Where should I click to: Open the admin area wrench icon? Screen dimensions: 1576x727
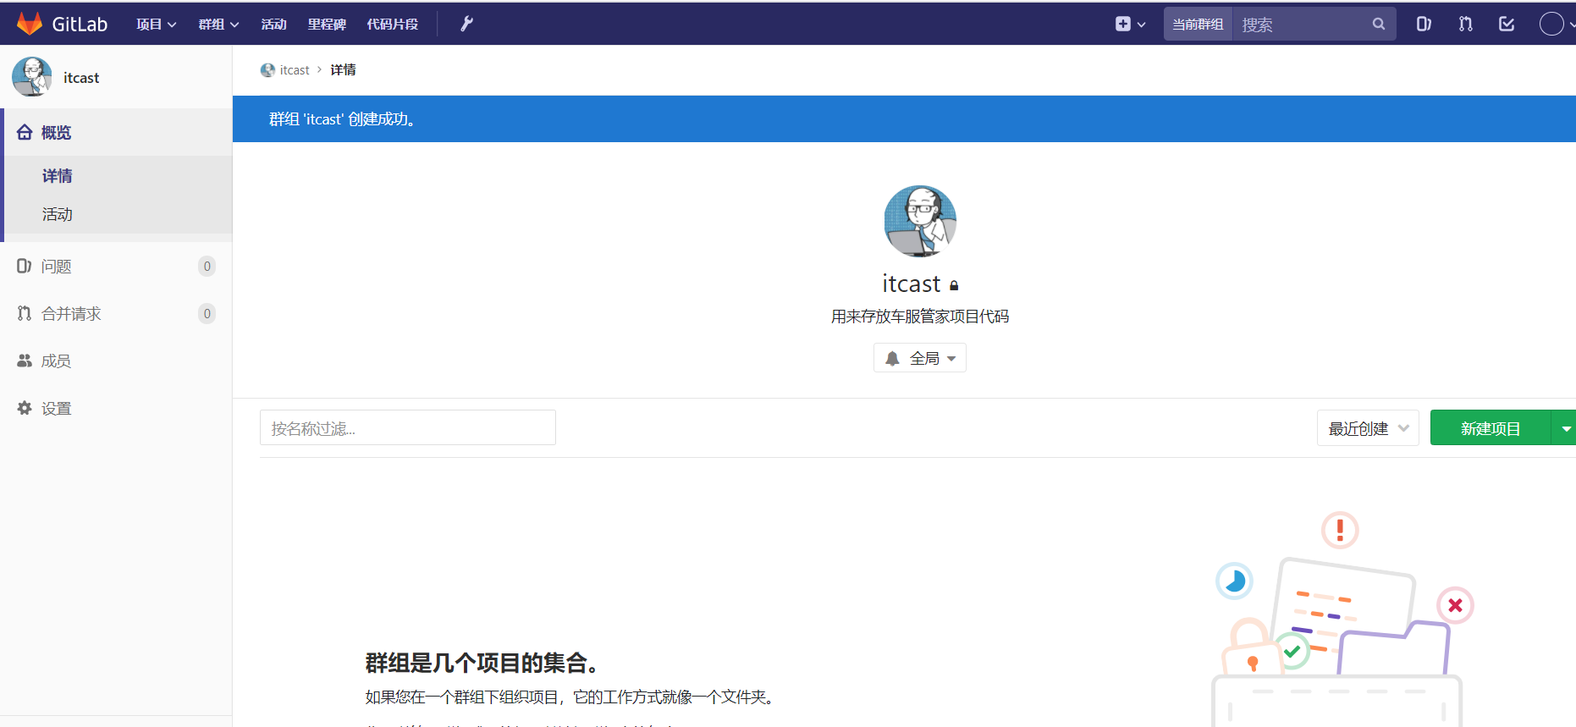pos(466,24)
